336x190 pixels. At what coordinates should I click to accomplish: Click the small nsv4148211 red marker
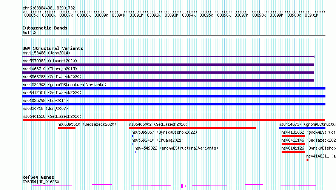[308, 160]
